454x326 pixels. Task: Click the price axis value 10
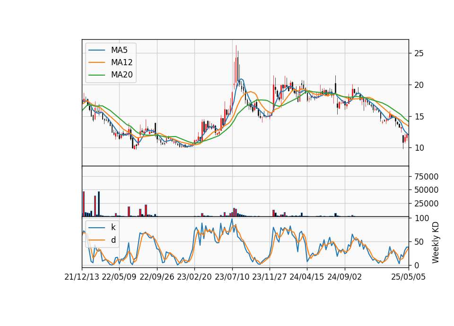pyautogui.click(x=419, y=148)
